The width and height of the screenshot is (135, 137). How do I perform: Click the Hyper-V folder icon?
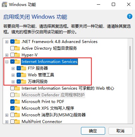(17, 55)
